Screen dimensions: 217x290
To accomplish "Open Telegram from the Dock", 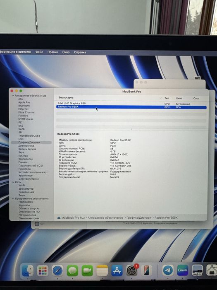I will (x=168, y=271).
